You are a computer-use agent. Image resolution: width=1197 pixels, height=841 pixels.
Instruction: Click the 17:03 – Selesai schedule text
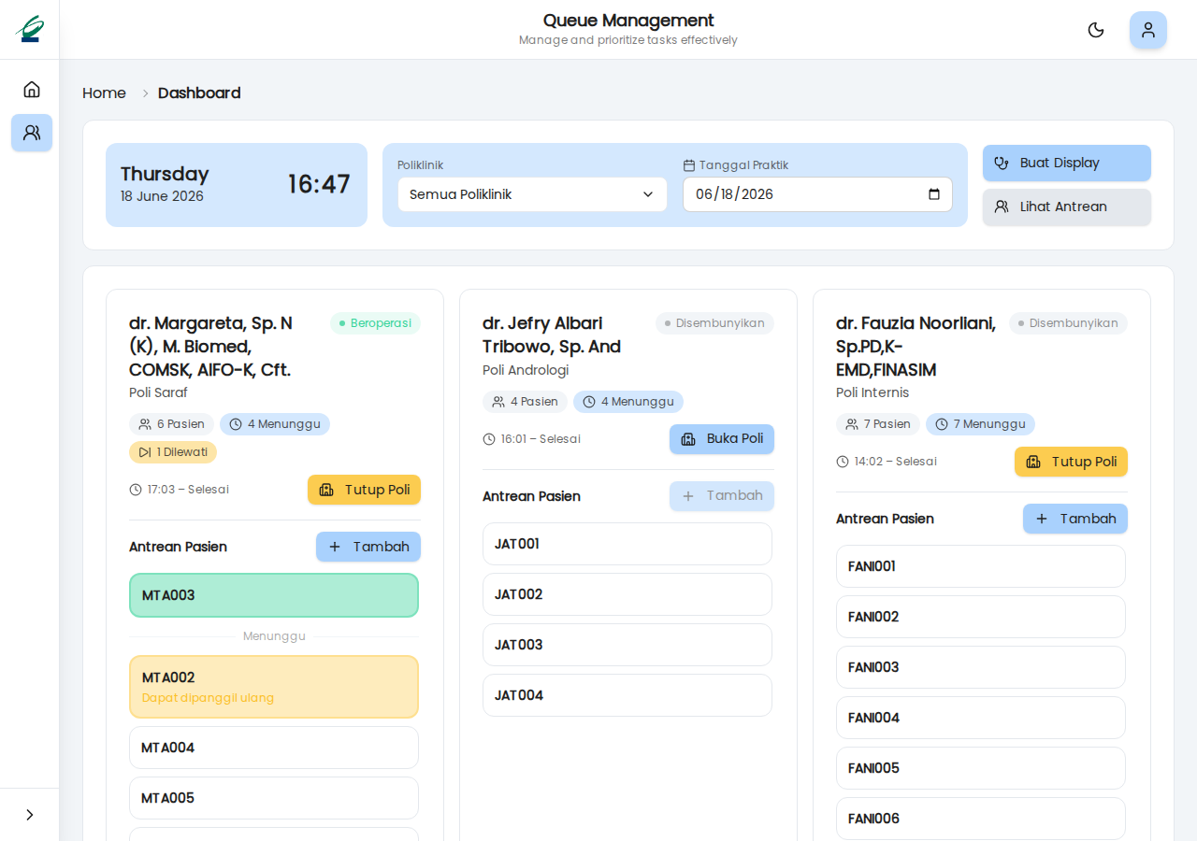coord(188,490)
